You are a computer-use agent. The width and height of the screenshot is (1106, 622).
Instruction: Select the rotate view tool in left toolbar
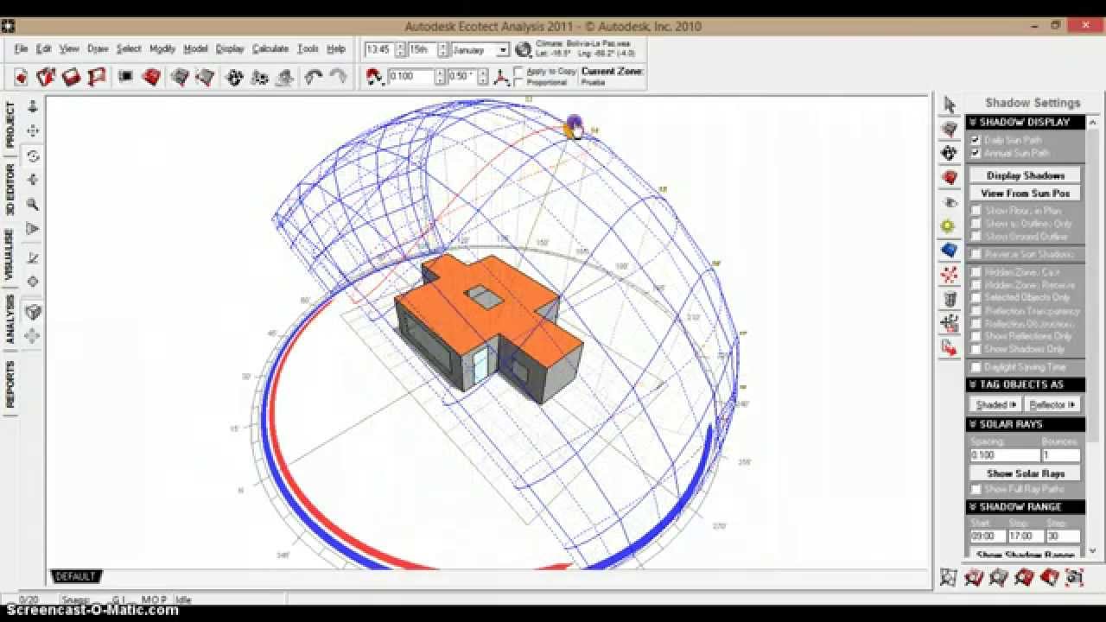click(x=33, y=156)
